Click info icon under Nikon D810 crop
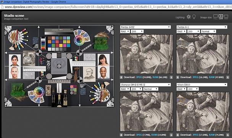This screenshot has width=232, height=138. tap(228, 135)
